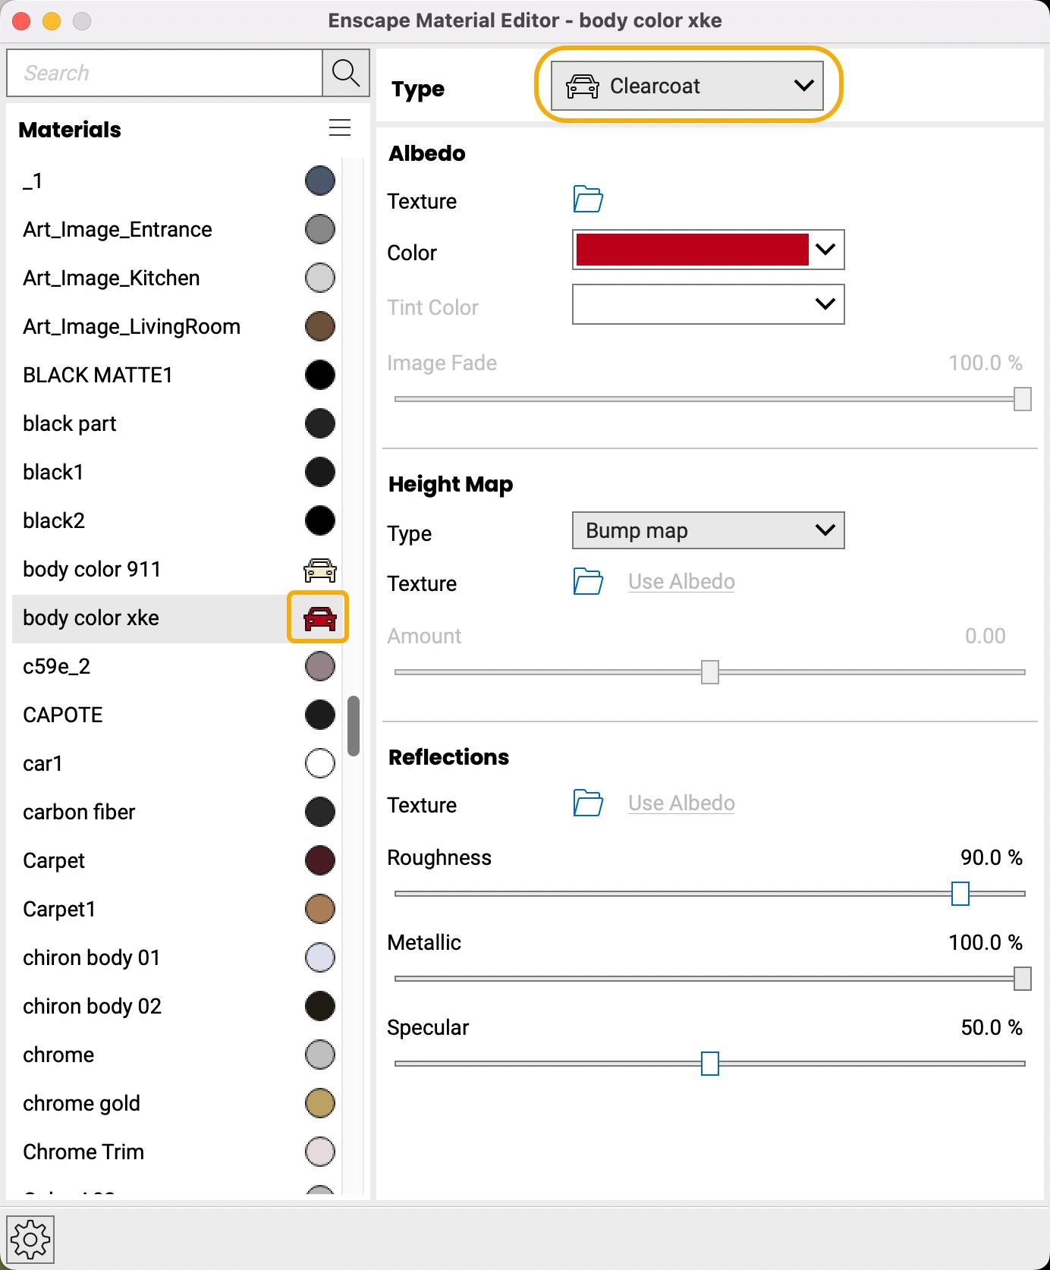This screenshot has height=1270, width=1050.
Task: Click the Specular slider handle
Action: pyautogui.click(x=709, y=1064)
